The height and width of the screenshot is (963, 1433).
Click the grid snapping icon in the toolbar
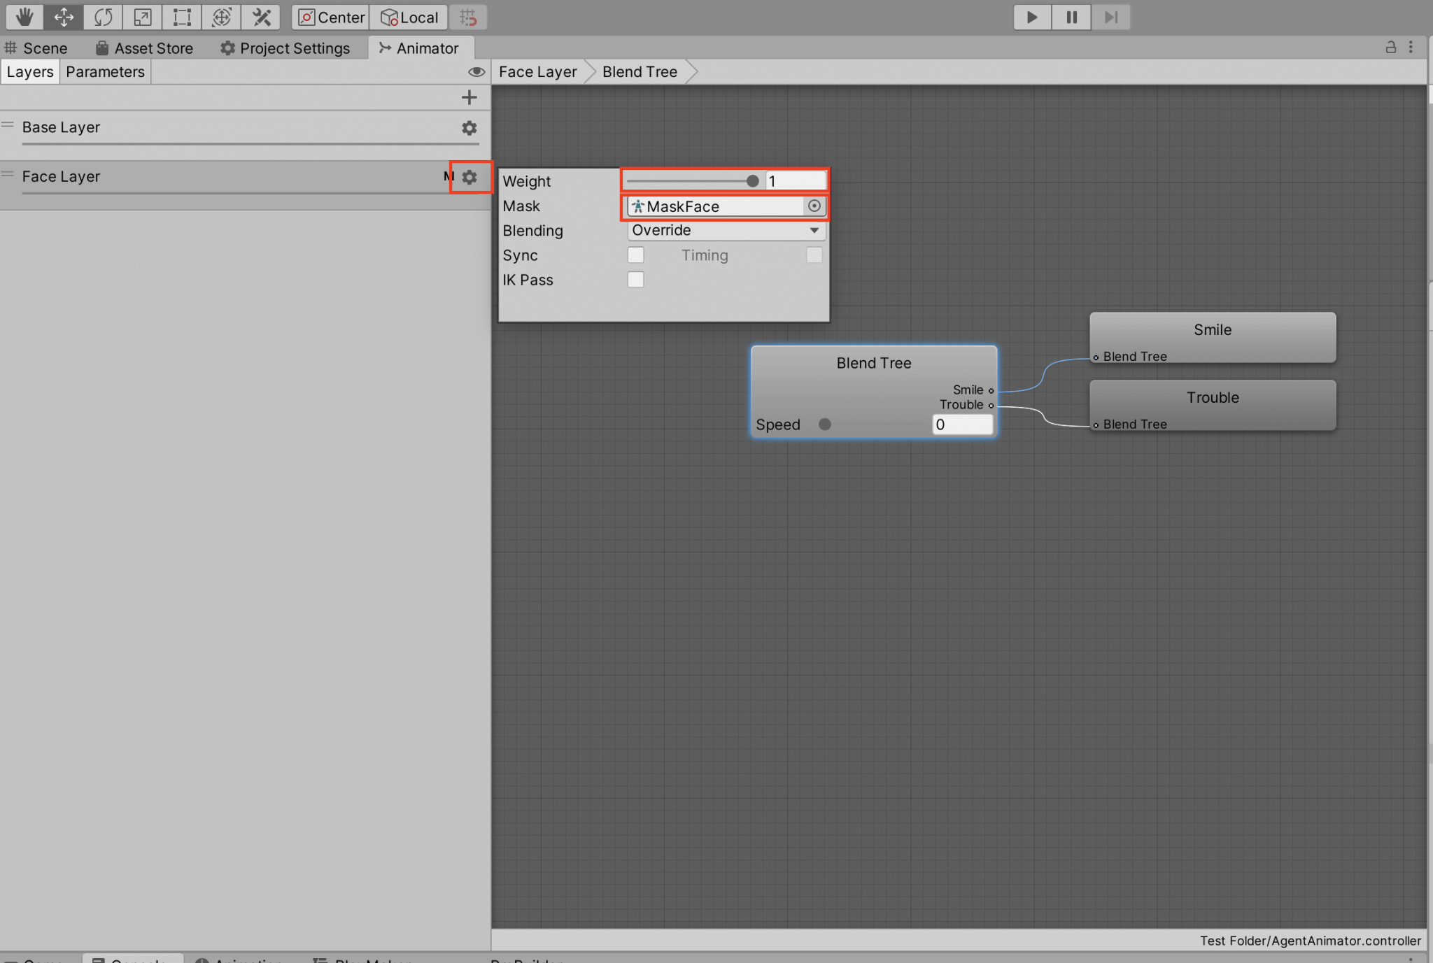(x=467, y=17)
